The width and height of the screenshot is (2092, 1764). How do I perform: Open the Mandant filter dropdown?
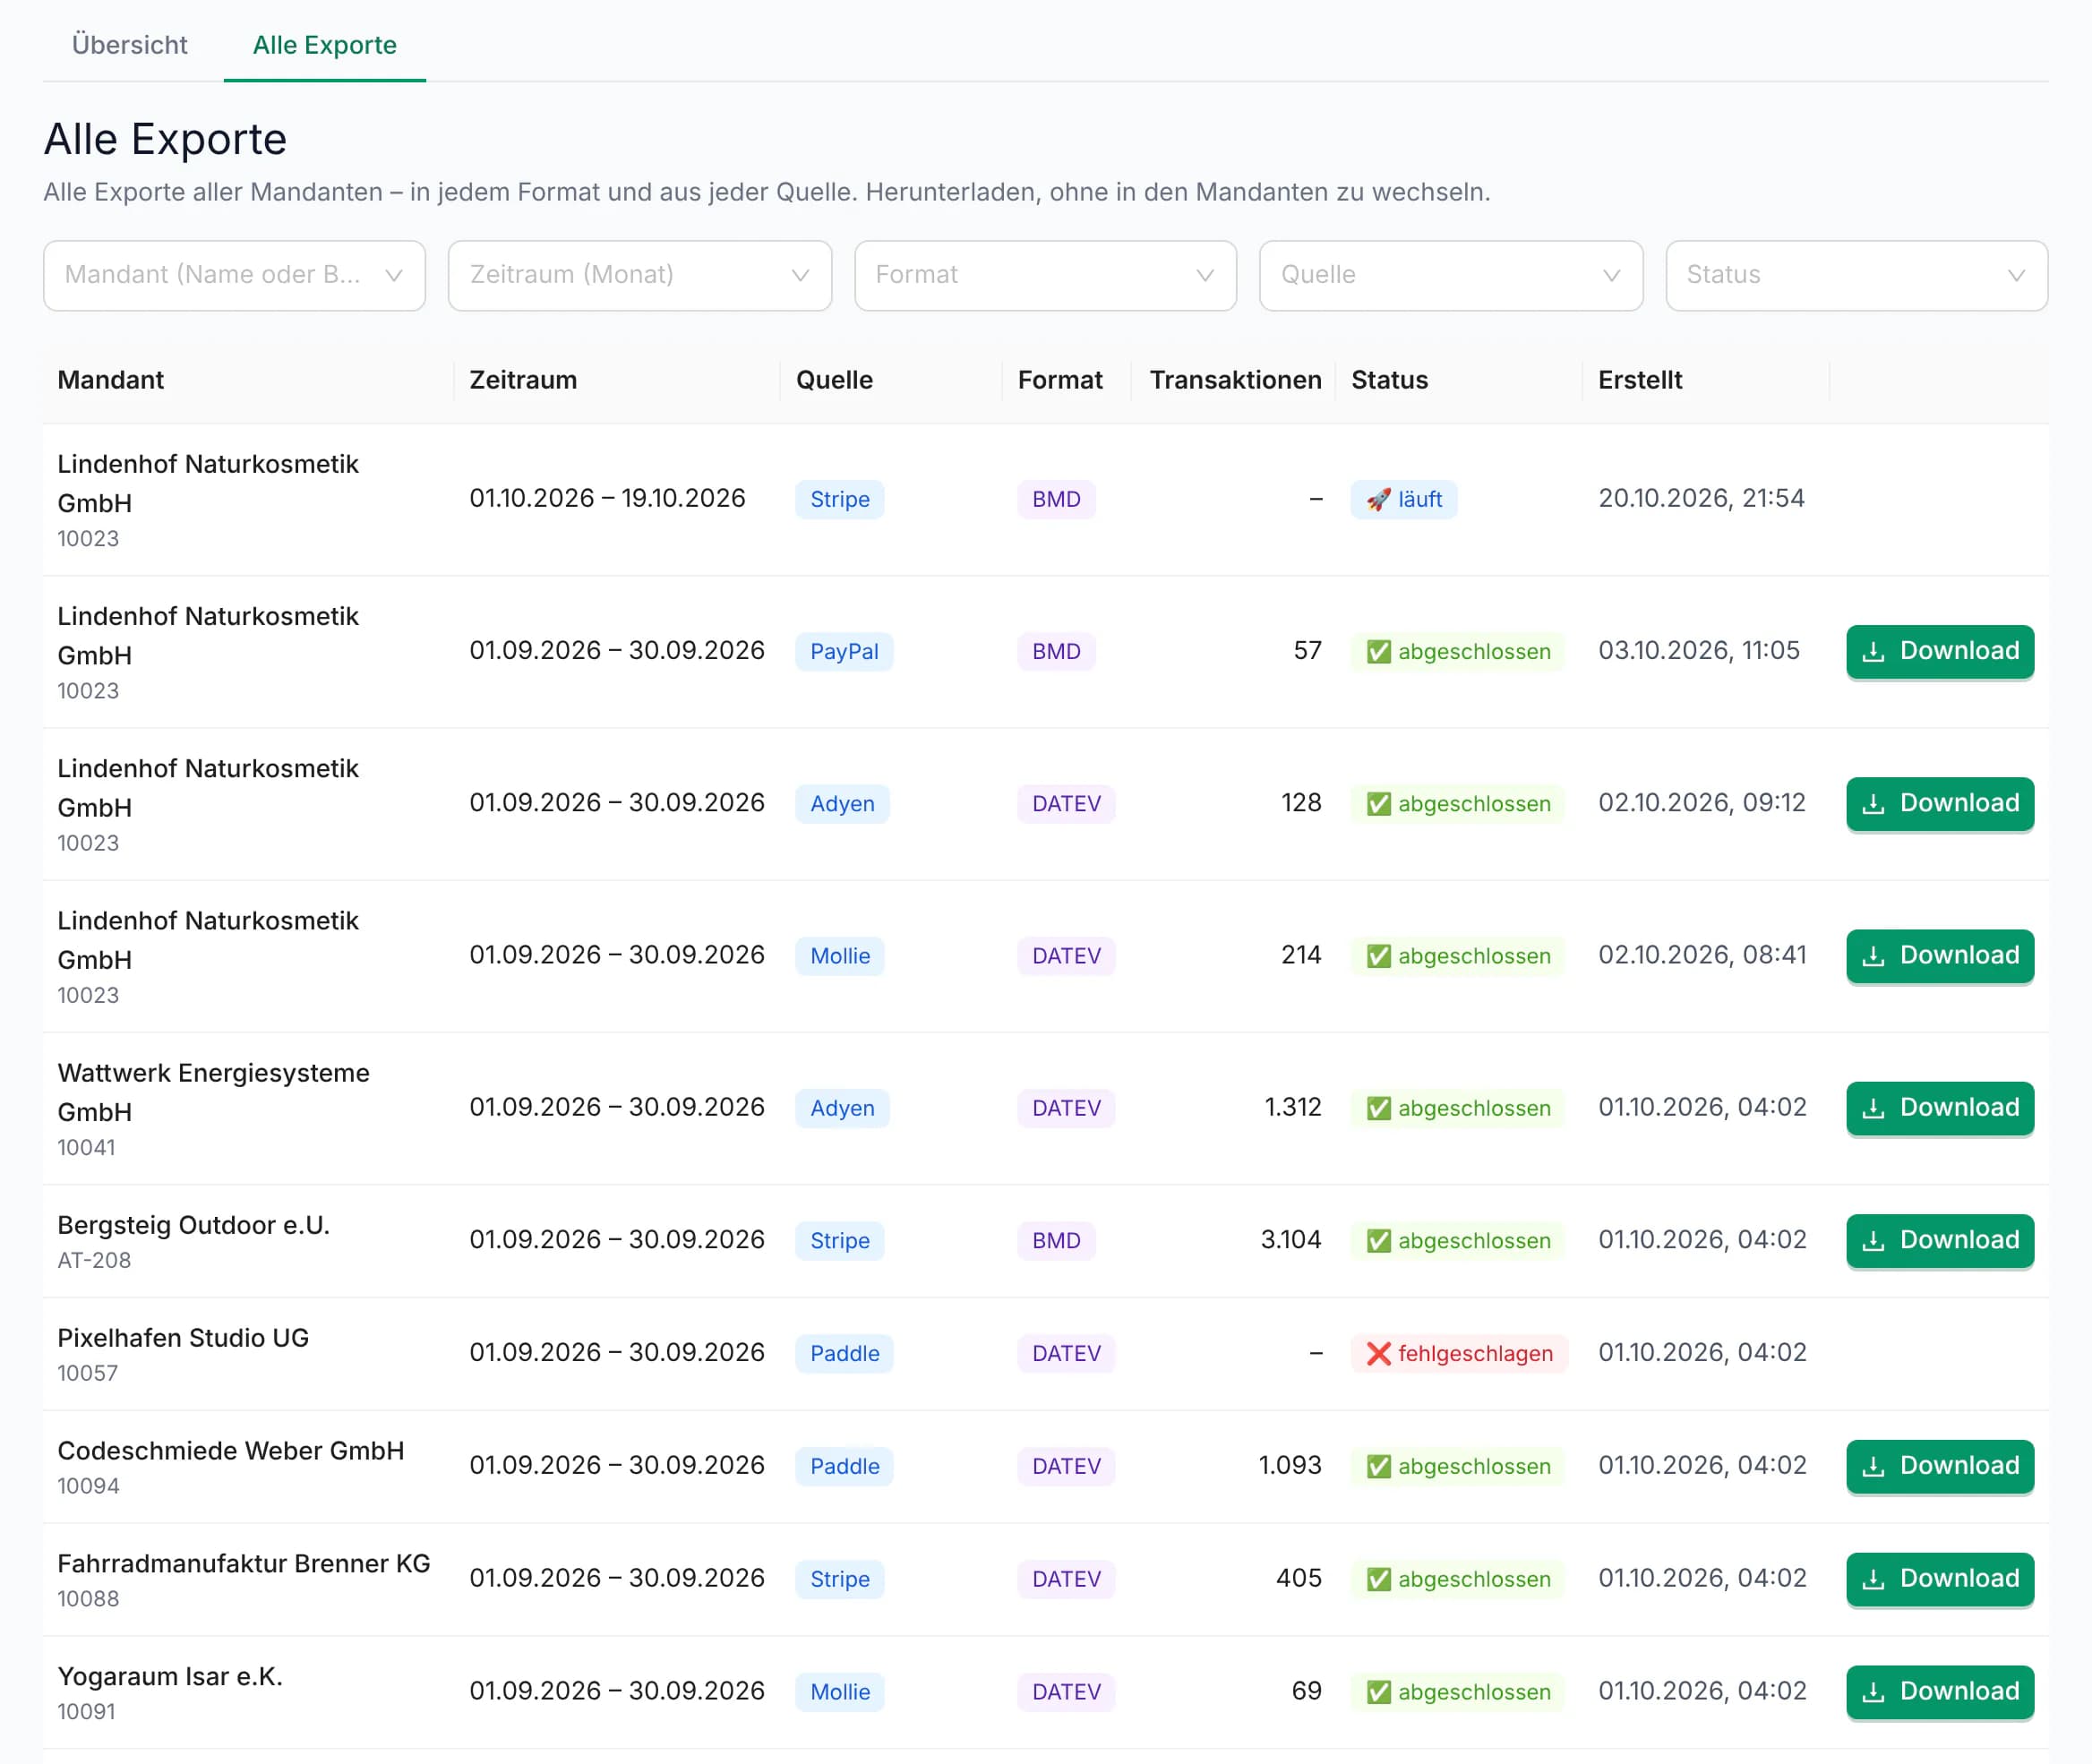[234, 275]
